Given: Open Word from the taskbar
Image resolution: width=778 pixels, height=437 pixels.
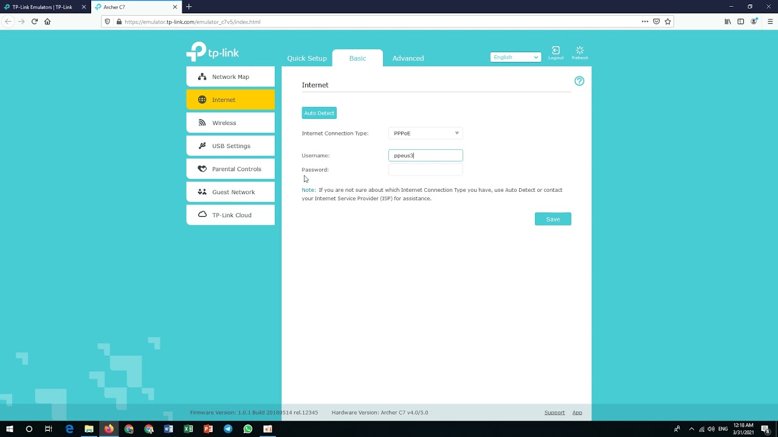Looking at the screenshot, I should (x=168, y=429).
